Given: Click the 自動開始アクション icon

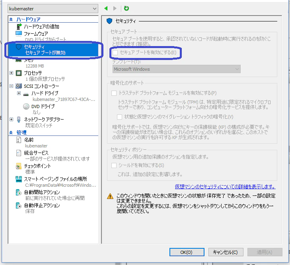Looking at the screenshot, I should 19,192.
